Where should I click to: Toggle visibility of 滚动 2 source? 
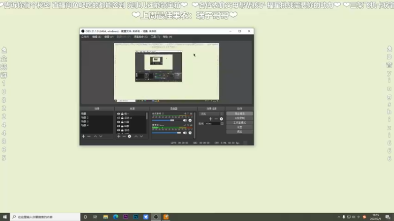(119, 118)
